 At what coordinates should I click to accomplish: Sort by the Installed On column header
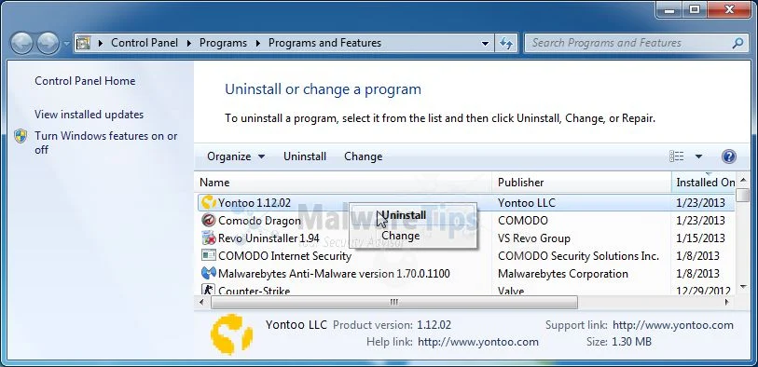[x=704, y=183]
